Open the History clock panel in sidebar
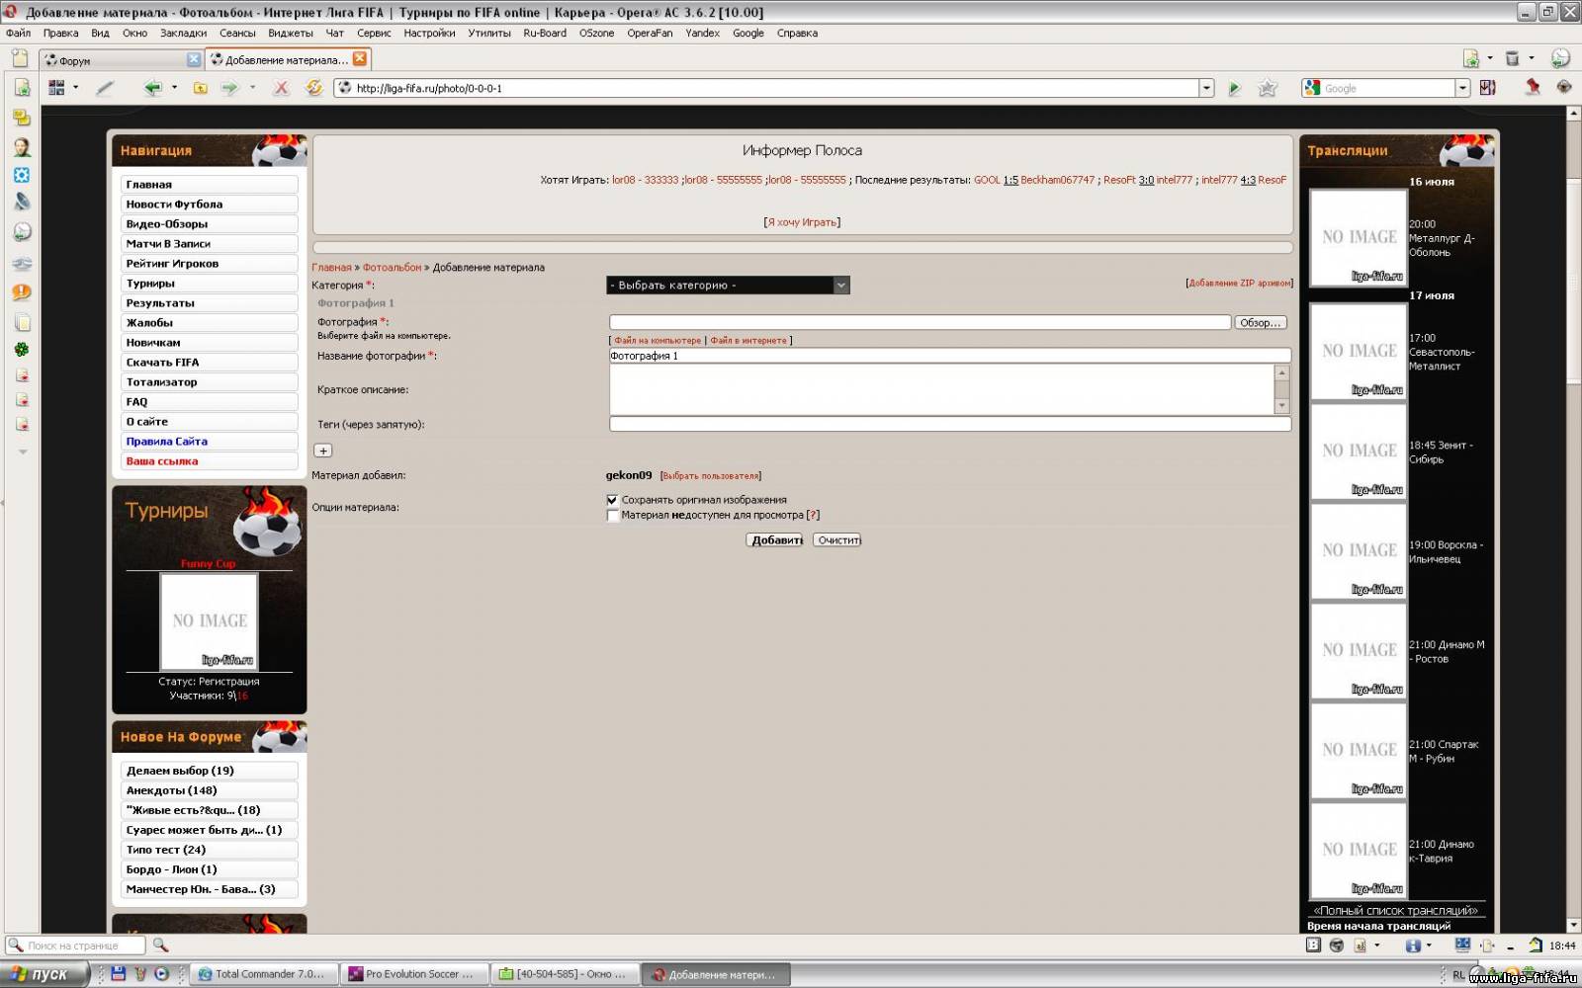Screen dimensions: 1582x988 pyautogui.click(x=22, y=231)
